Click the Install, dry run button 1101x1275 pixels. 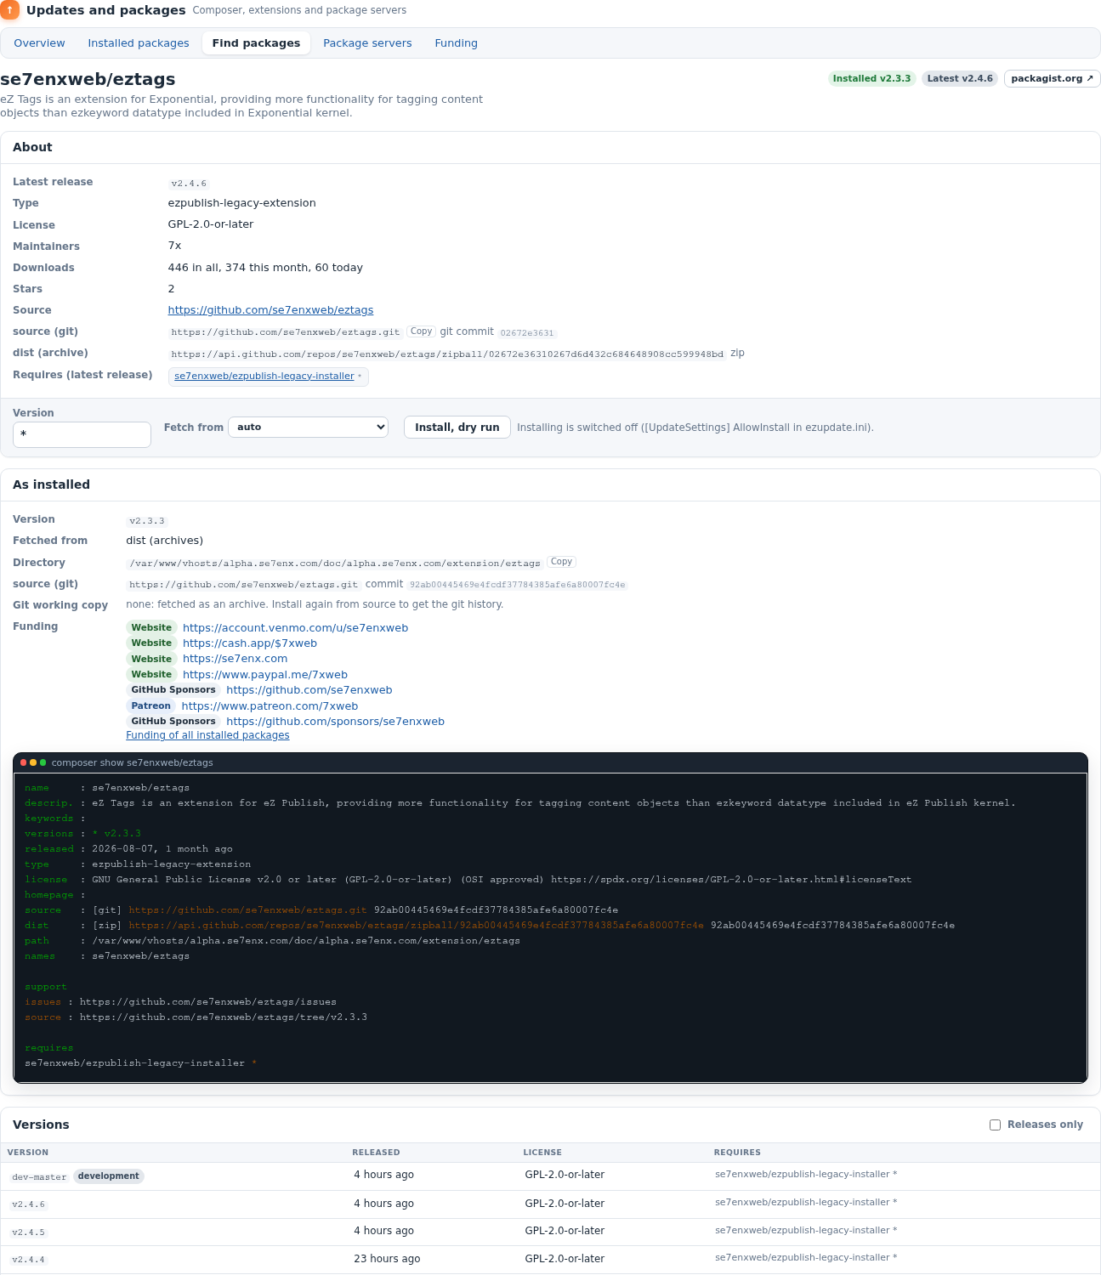(457, 427)
